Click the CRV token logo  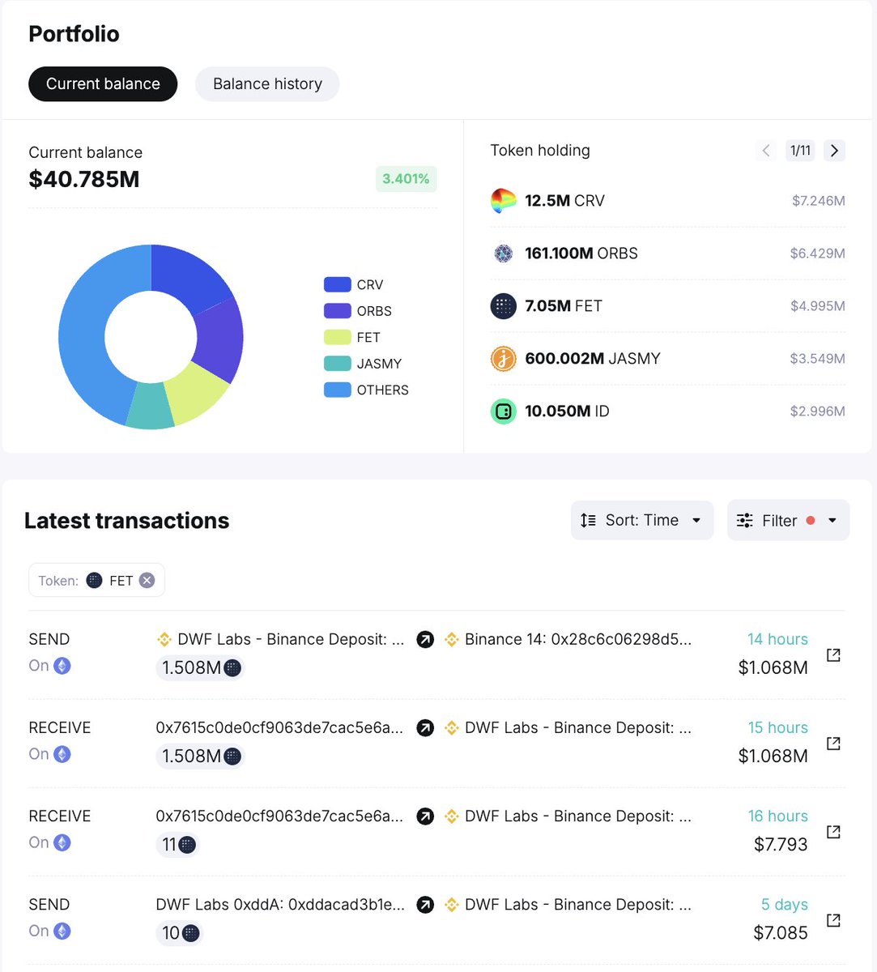point(504,201)
